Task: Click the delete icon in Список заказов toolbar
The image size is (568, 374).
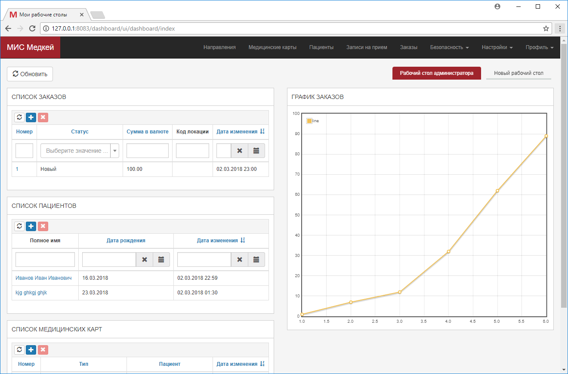Action: pos(43,117)
